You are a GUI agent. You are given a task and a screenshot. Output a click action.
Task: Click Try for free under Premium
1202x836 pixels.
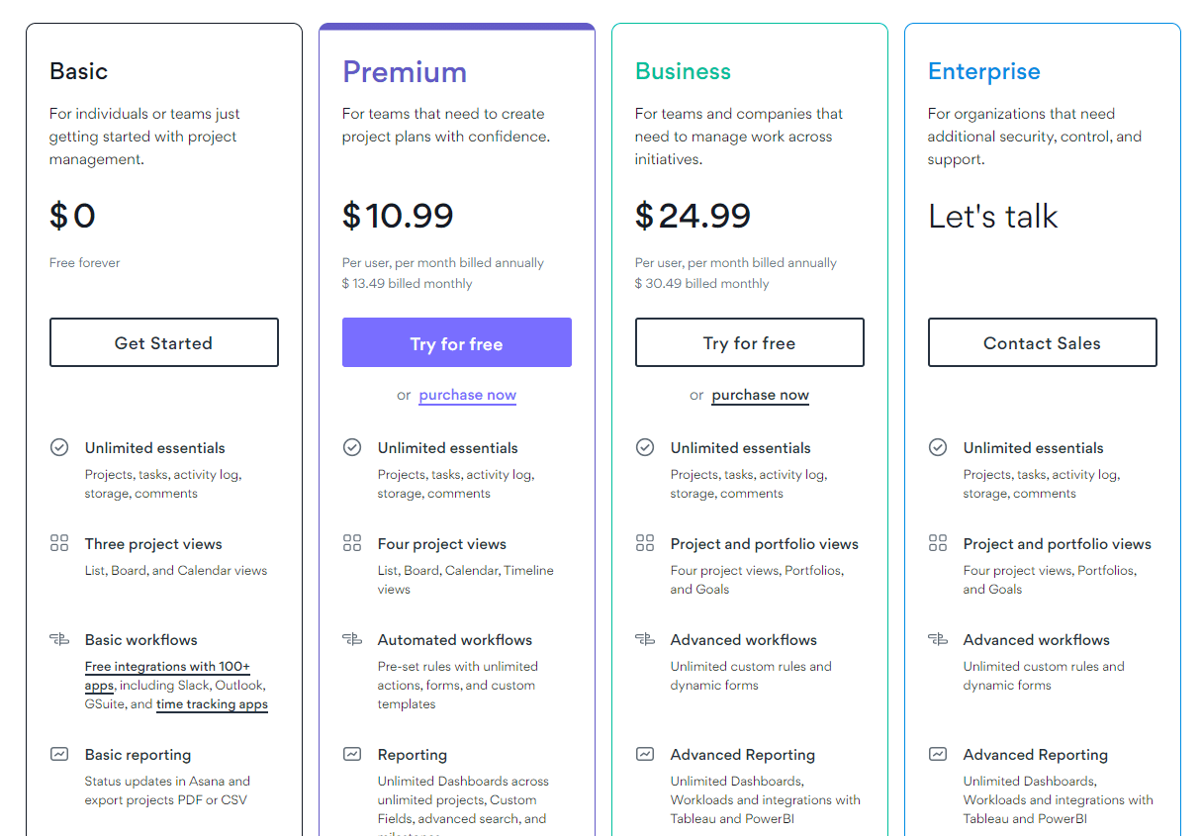coord(456,342)
